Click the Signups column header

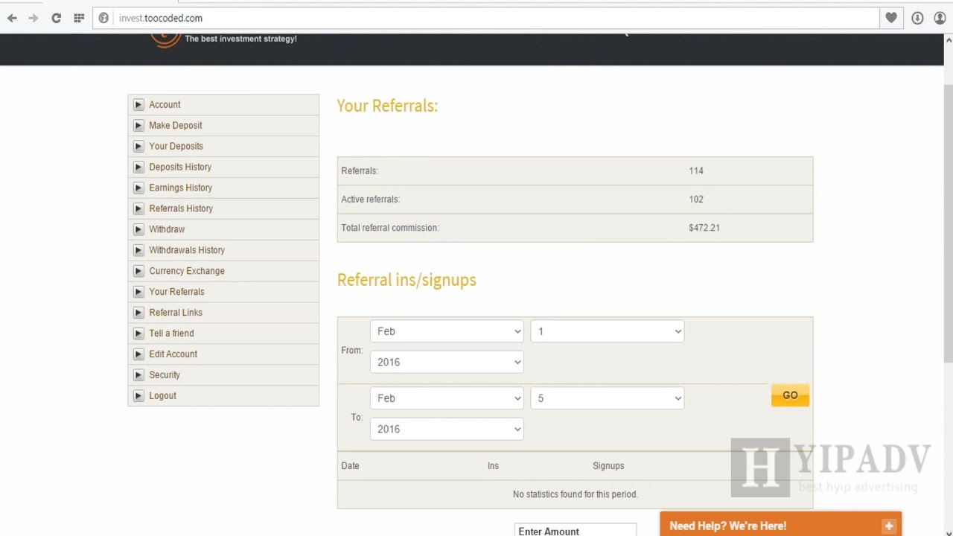pyautogui.click(x=608, y=466)
